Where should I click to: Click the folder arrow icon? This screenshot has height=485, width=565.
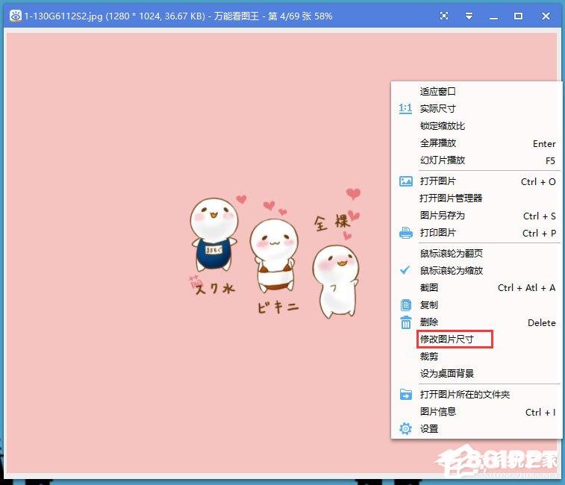(406, 395)
